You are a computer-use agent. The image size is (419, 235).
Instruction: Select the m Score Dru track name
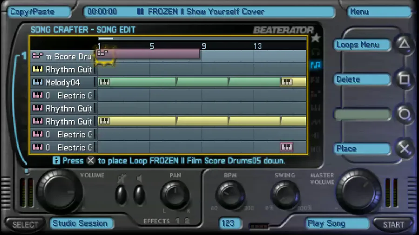(x=69, y=57)
